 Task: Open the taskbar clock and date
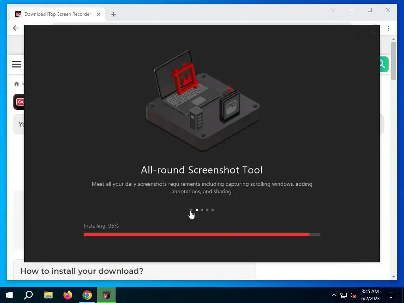tap(370, 295)
